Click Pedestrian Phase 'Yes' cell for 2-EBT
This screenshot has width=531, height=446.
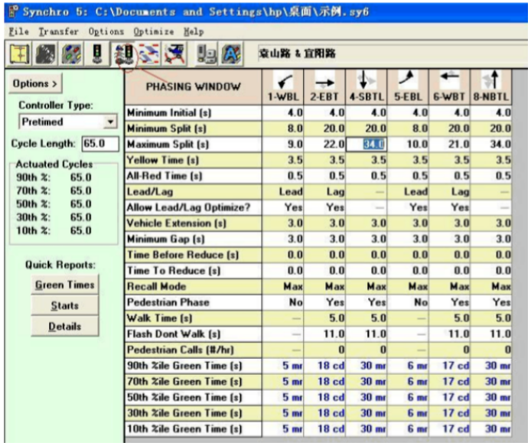click(324, 302)
